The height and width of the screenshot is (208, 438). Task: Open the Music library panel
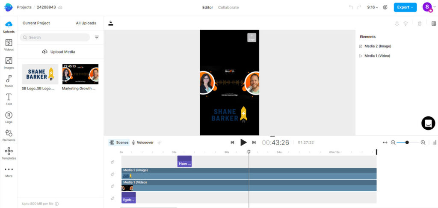pos(9,81)
